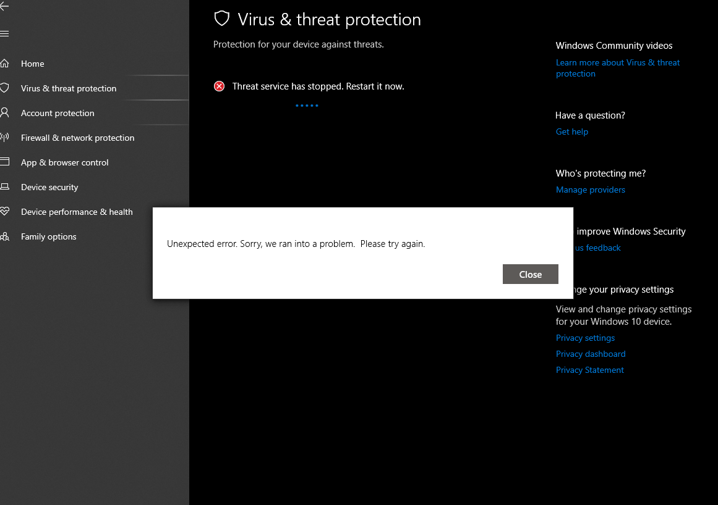Click the Account protection person icon

(x=4, y=113)
